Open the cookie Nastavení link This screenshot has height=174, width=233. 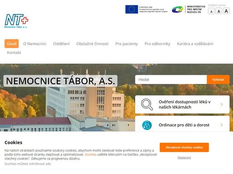tap(184, 158)
